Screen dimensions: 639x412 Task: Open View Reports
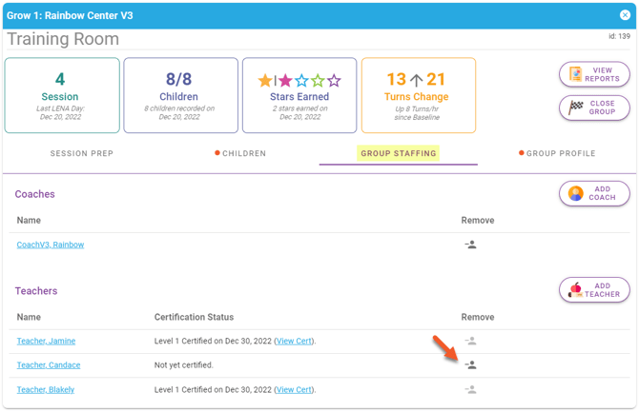594,75
